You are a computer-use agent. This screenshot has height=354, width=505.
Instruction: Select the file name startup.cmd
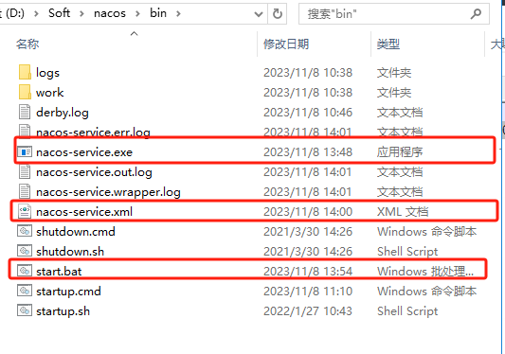point(68,292)
